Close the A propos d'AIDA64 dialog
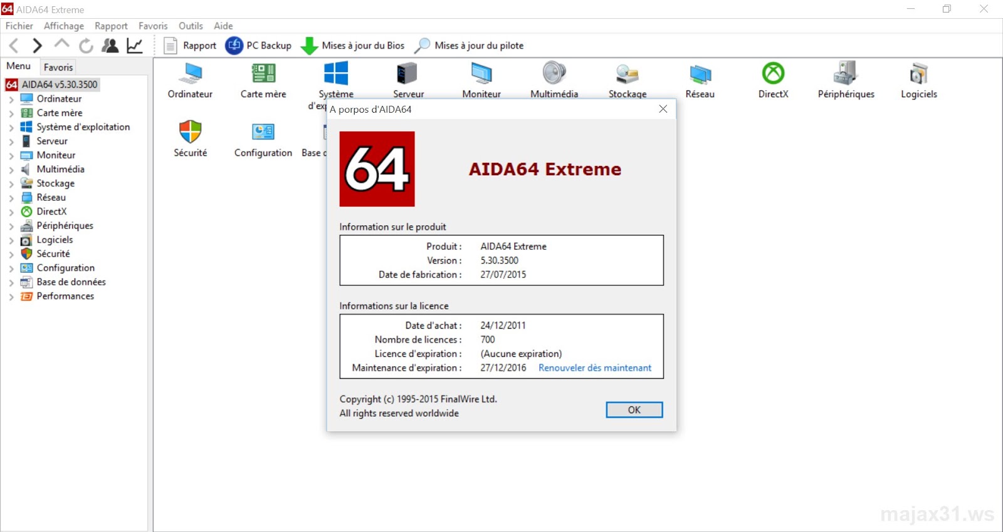 pos(663,109)
